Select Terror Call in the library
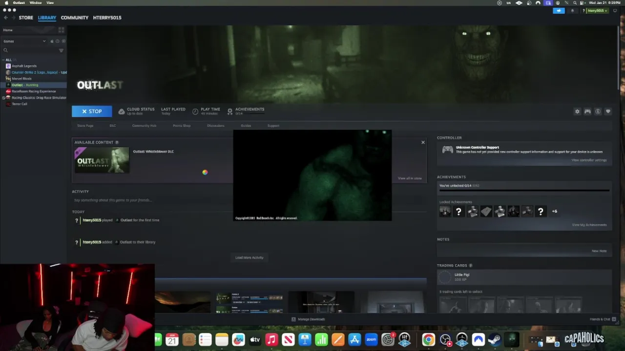 (x=19, y=104)
